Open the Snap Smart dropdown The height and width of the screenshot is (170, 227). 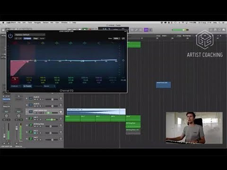coord(168,36)
